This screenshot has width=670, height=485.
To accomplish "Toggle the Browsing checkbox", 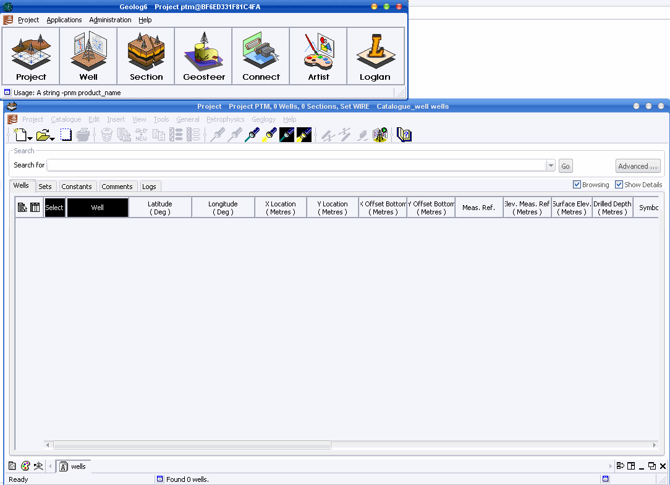I will click(577, 185).
